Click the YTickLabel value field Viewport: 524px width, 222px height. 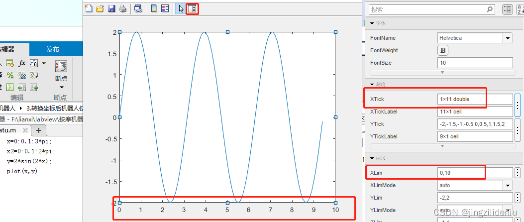click(475, 136)
